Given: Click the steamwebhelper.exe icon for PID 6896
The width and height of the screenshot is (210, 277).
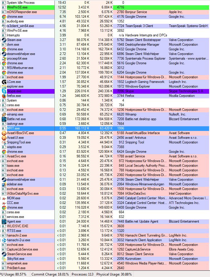Looking at the screenshot, I should pyautogui.click(x=4, y=54).
